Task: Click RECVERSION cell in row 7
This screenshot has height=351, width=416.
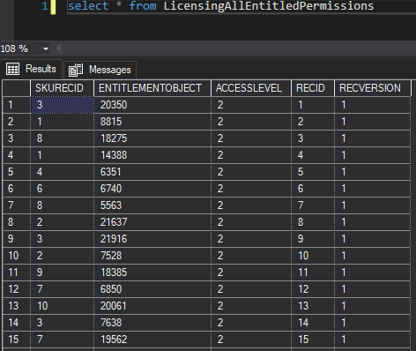Action: click(x=373, y=205)
